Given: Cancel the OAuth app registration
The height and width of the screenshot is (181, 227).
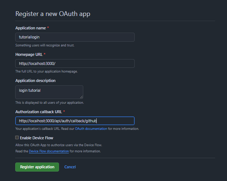Looking at the screenshot, I should [70, 167].
